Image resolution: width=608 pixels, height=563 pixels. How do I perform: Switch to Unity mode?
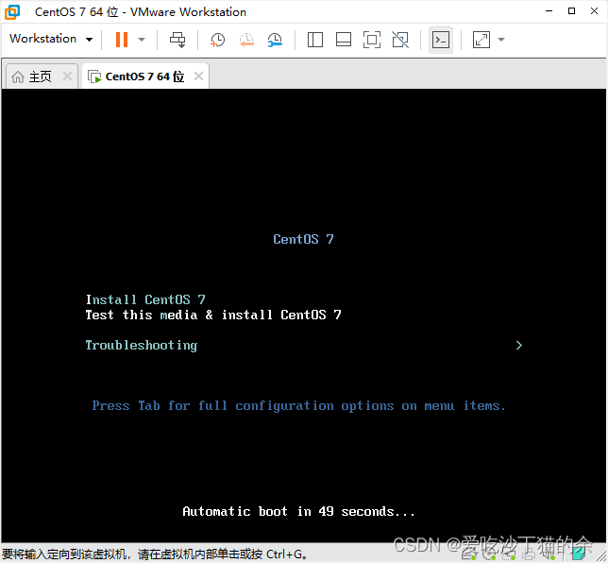pos(400,40)
